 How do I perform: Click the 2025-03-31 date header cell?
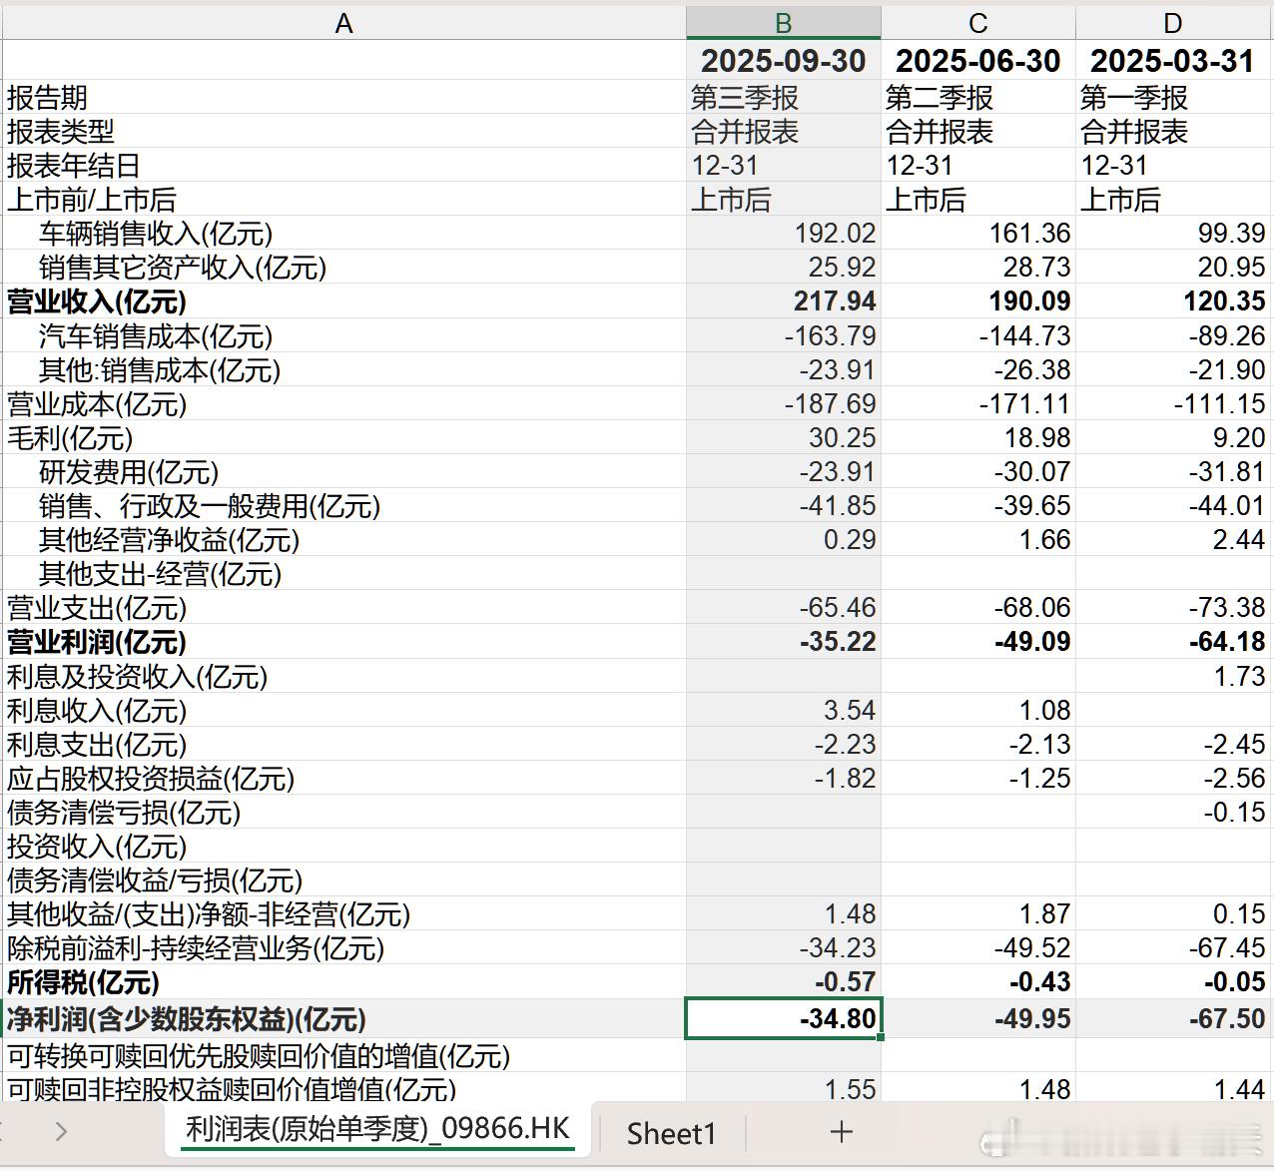point(1172,61)
